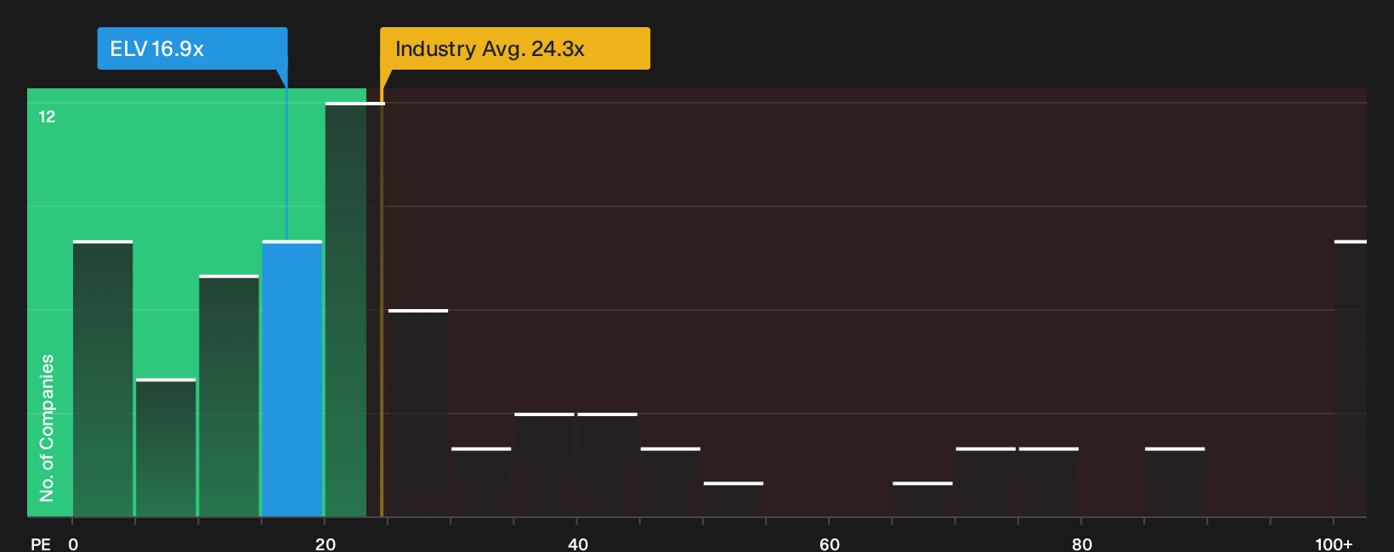The height and width of the screenshot is (552, 1394).
Task: Select the bar at PE 35-40
Action: tap(544, 465)
